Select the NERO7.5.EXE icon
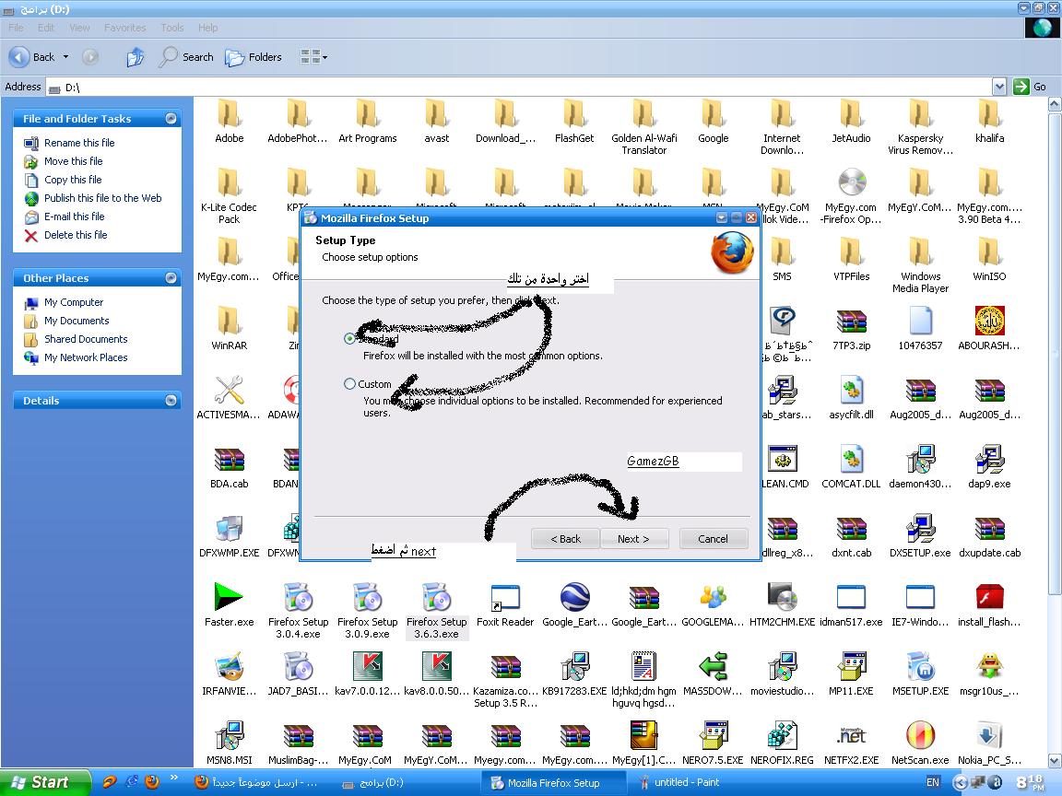The width and height of the screenshot is (1062, 796). tap(713, 735)
